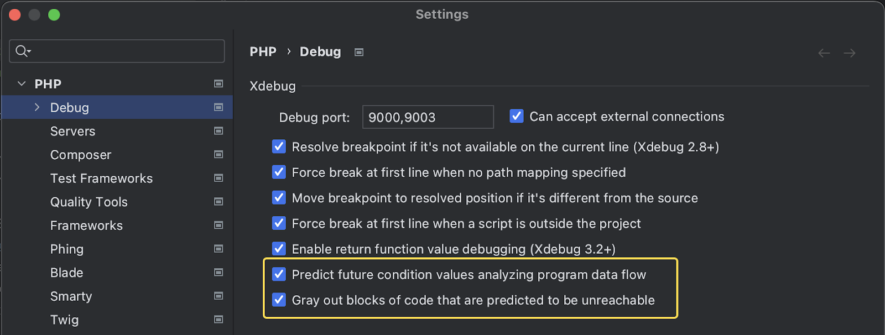Viewport: 885px width, 335px height.
Task: Click the back navigation arrow
Action: pyautogui.click(x=824, y=53)
